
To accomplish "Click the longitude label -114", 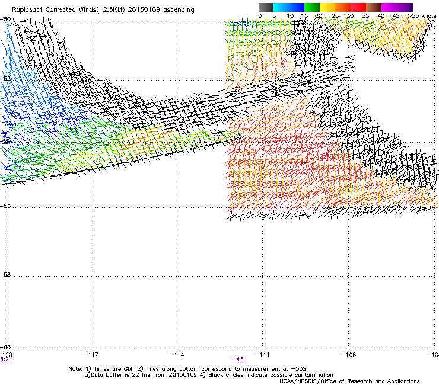I will pos(177,355).
